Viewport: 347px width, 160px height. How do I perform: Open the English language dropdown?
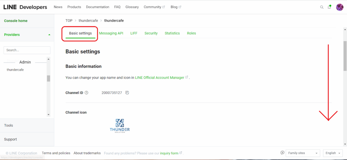(333, 153)
